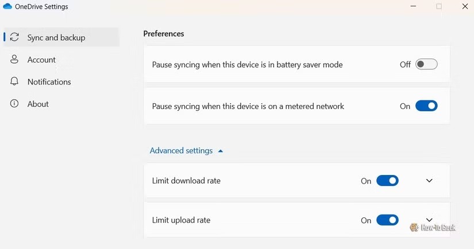Expand Limit download rate options chevron
Viewport: 474px width, 249px height.
[429, 181]
